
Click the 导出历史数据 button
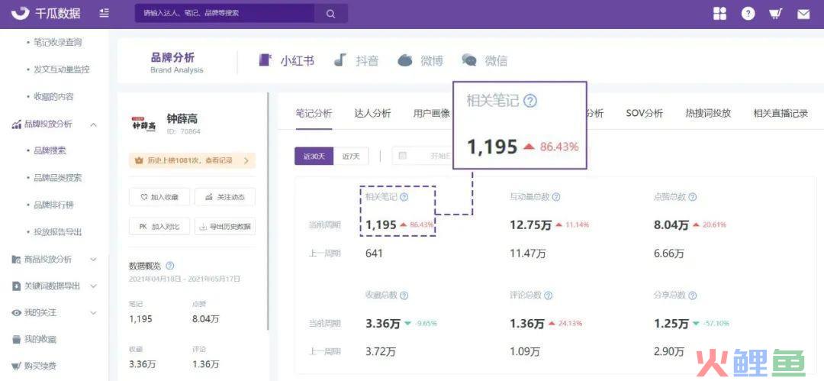click(x=225, y=227)
